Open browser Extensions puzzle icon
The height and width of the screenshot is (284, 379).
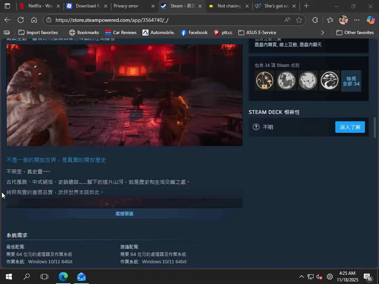(315, 20)
